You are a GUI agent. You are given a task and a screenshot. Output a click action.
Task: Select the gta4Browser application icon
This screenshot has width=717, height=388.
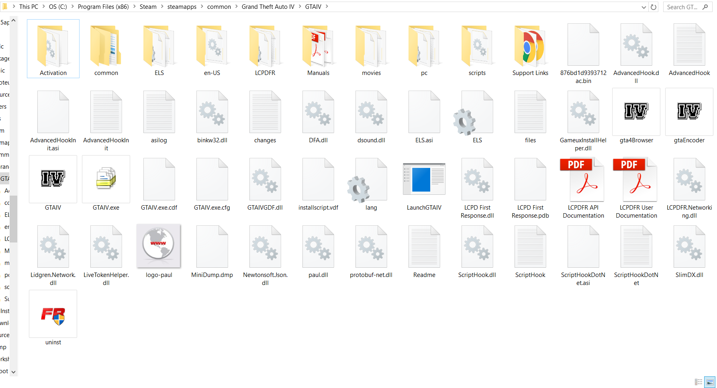[x=636, y=112]
